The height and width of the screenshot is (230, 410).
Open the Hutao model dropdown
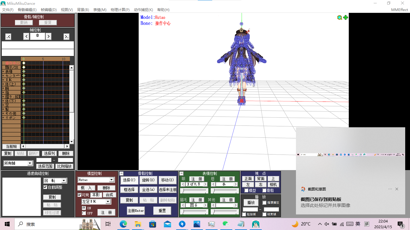coord(112,180)
